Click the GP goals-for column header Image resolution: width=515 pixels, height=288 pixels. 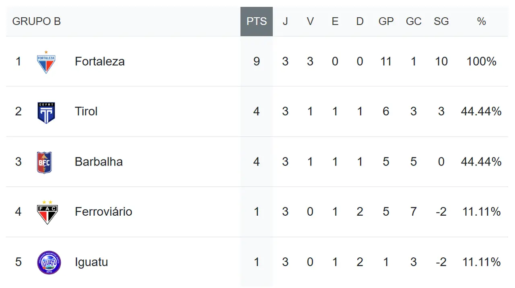[386, 22]
